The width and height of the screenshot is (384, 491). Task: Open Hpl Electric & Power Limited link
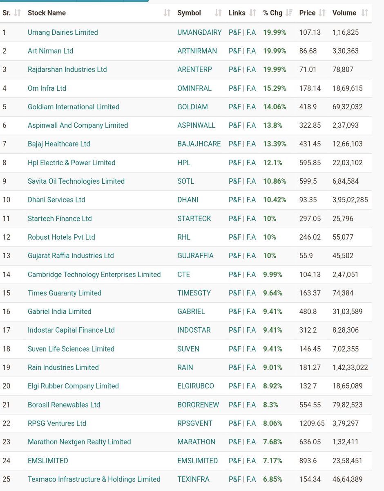click(71, 163)
